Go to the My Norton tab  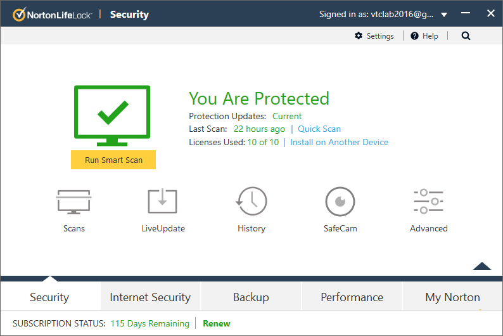click(x=452, y=297)
